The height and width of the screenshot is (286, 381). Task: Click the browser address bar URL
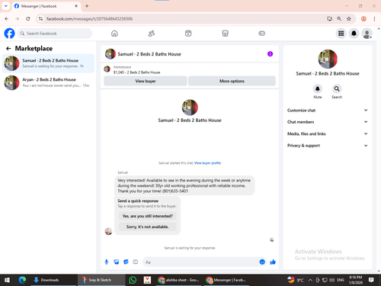tap(89, 19)
